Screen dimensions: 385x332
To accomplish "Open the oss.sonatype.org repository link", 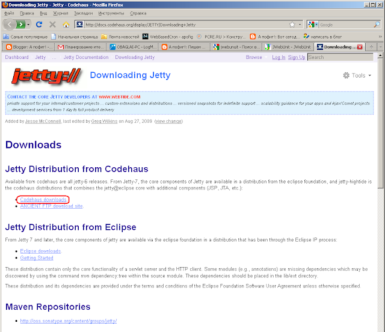I will [x=69, y=321].
